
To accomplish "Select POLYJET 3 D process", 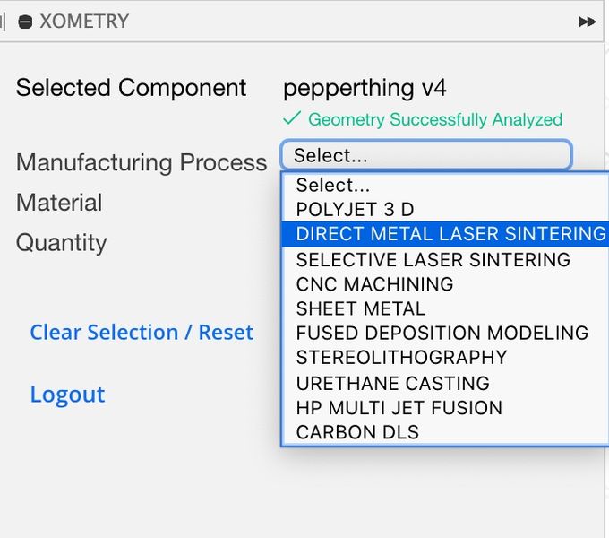I will click(x=355, y=210).
